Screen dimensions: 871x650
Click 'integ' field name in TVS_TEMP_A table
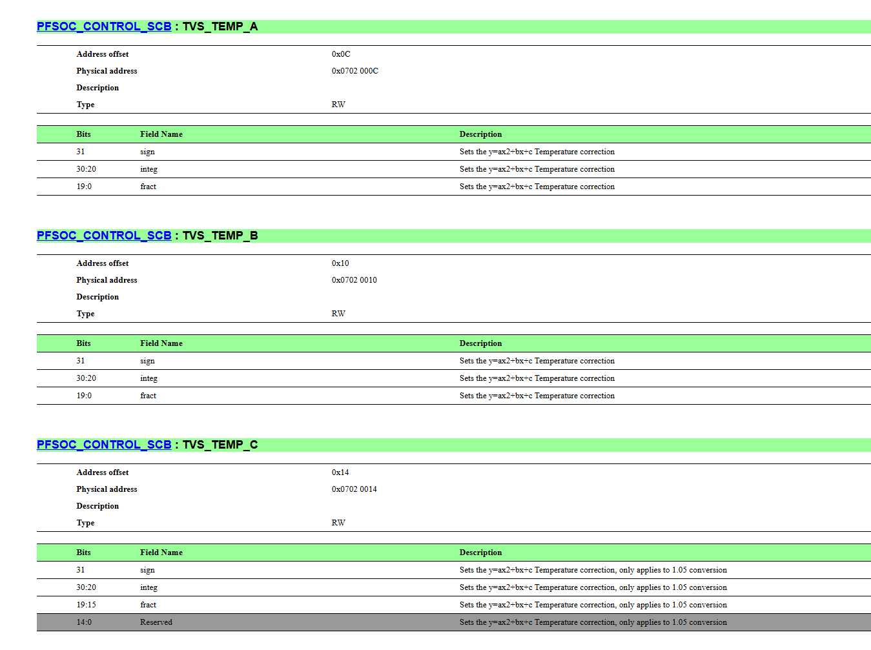click(149, 170)
